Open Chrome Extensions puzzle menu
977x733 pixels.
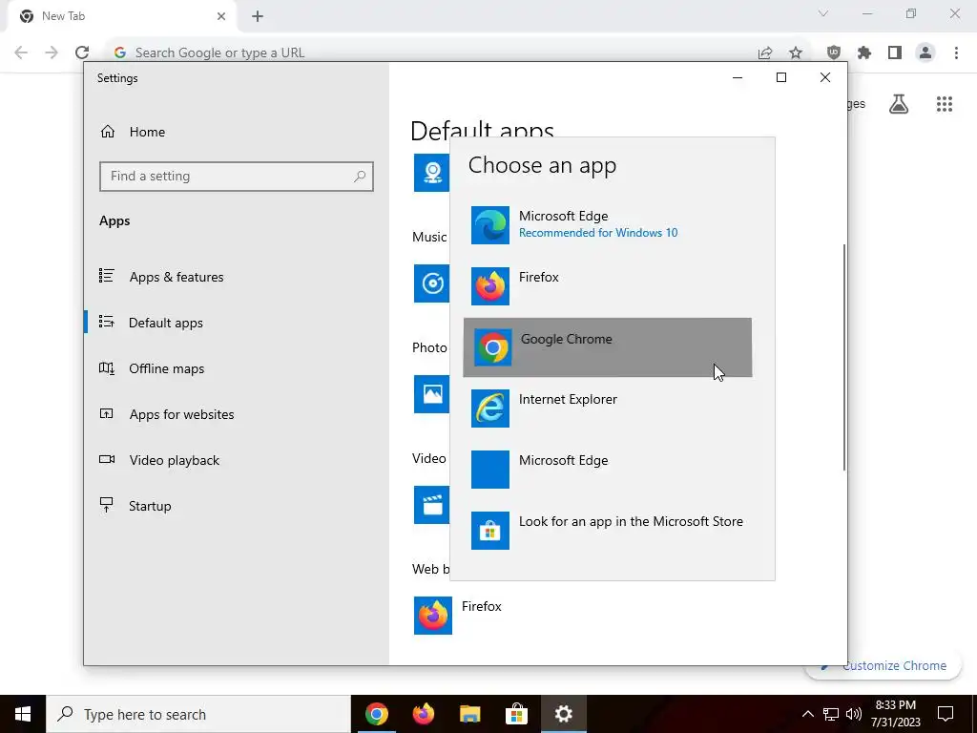pyautogui.click(x=864, y=52)
